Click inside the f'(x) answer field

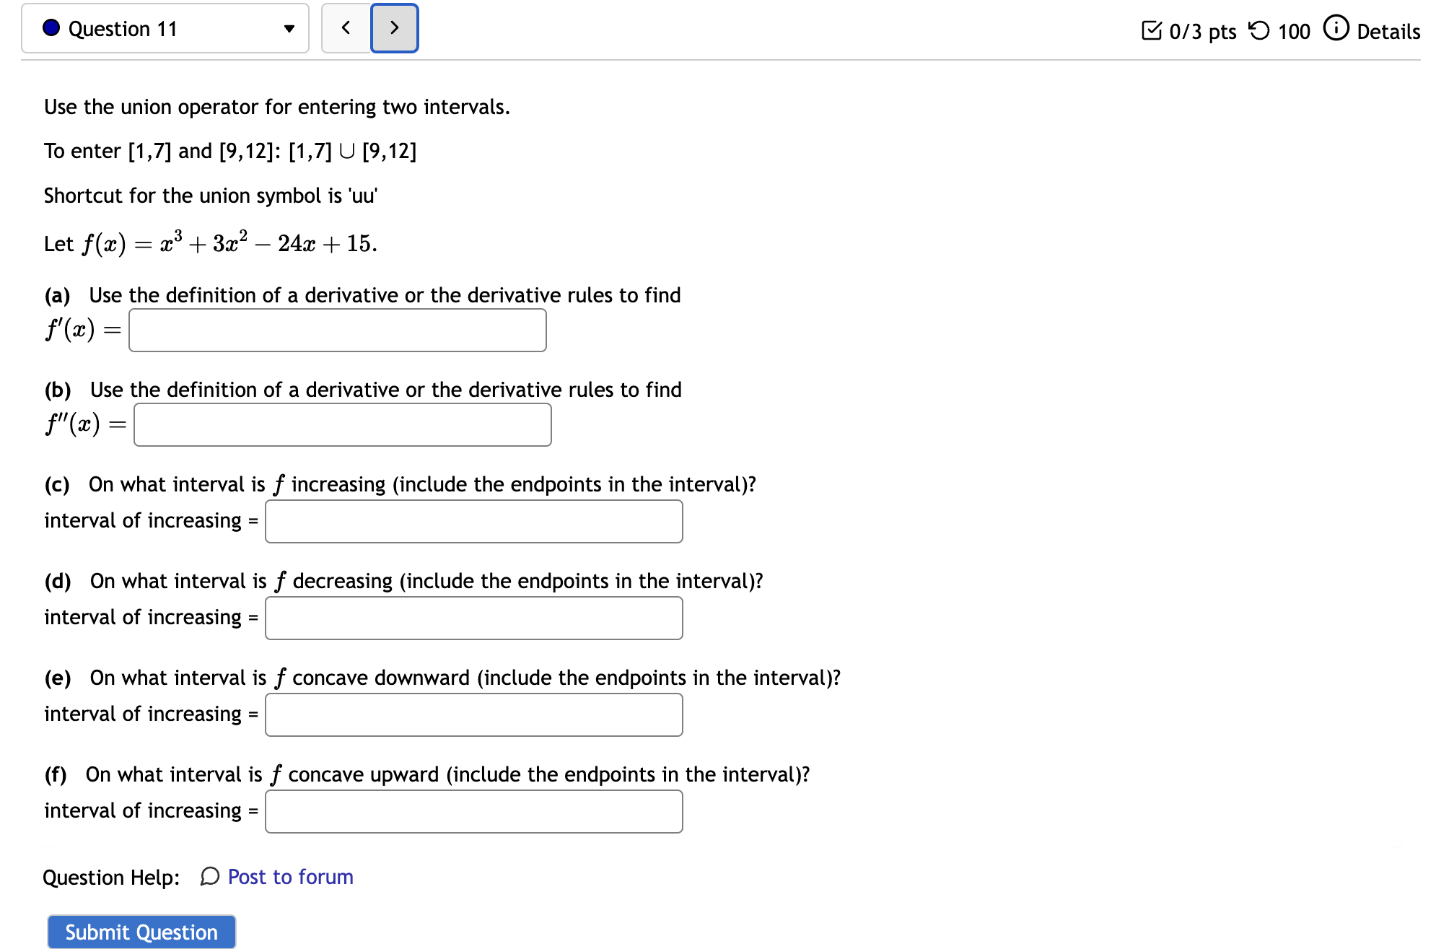(x=336, y=330)
